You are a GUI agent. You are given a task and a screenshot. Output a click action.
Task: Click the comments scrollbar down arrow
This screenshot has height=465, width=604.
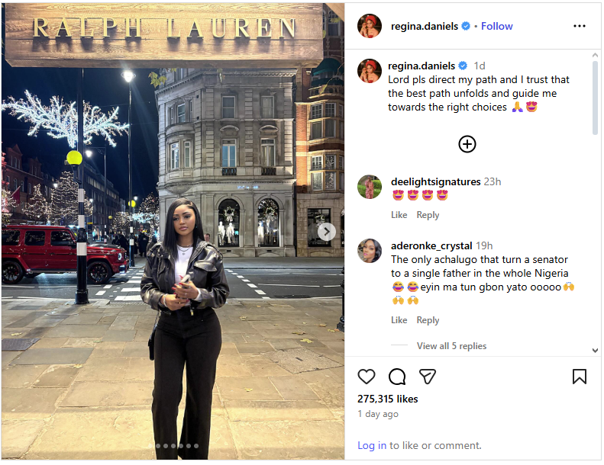tap(595, 351)
